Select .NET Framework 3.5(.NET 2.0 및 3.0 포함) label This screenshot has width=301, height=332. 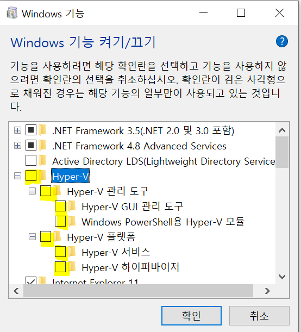pyautogui.click(x=143, y=130)
